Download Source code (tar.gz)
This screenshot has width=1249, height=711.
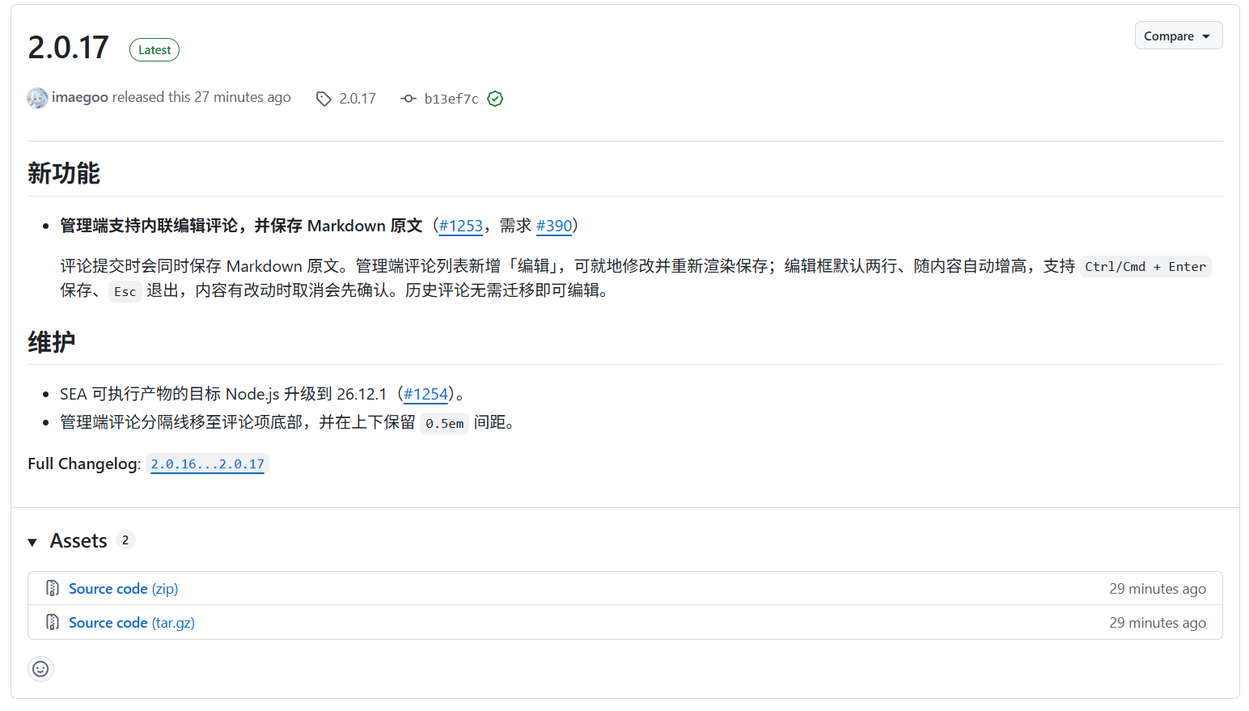(132, 623)
